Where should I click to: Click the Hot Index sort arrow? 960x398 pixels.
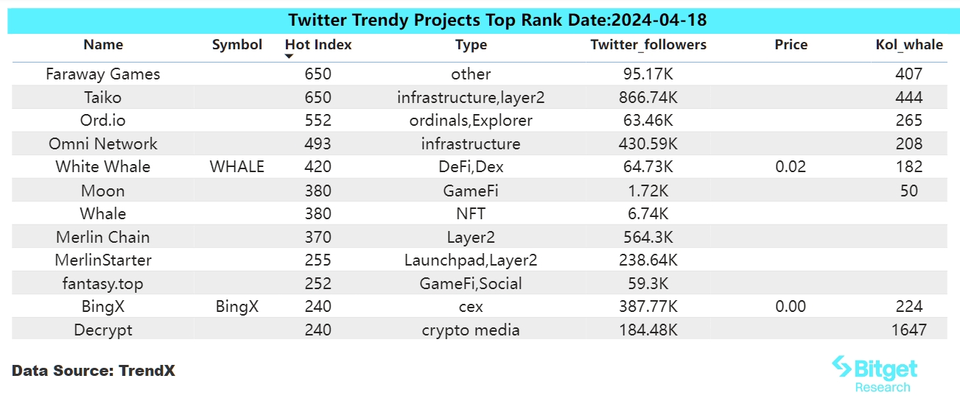point(290,56)
